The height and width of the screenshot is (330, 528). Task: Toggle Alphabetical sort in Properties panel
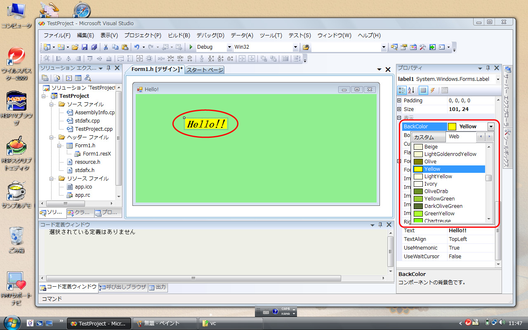(411, 90)
